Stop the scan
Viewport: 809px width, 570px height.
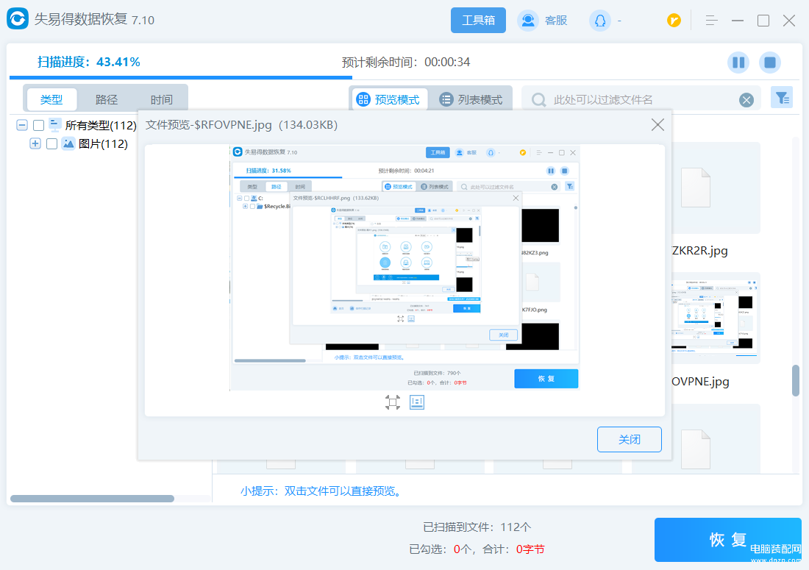[x=770, y=63]
